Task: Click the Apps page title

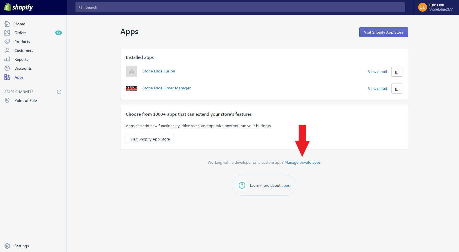Action: click(129, 32)
